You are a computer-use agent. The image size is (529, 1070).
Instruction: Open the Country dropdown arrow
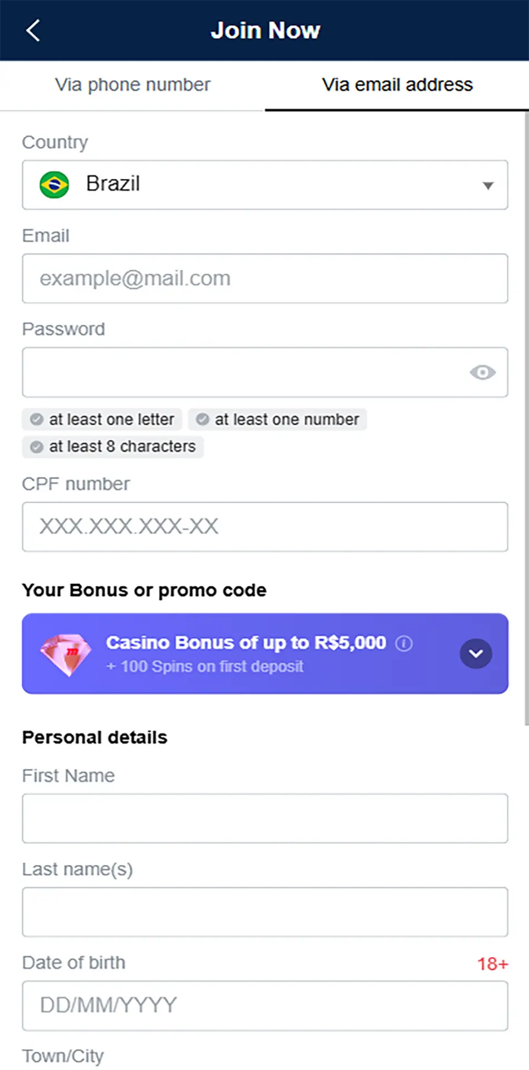coord(488,186)
